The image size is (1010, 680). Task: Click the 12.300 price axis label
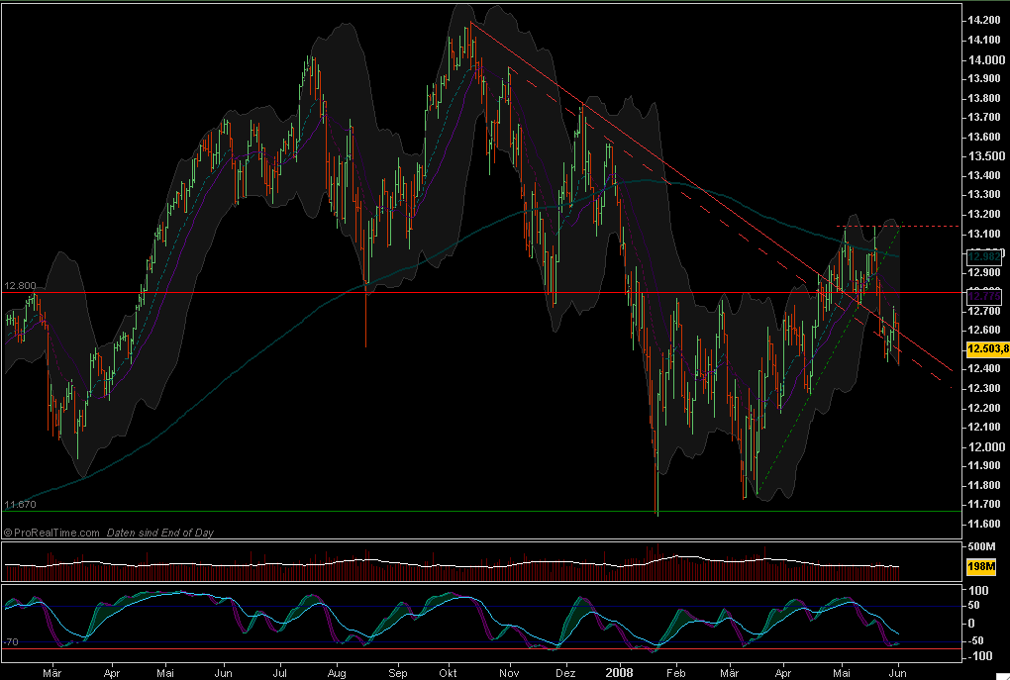pos(984,388)
